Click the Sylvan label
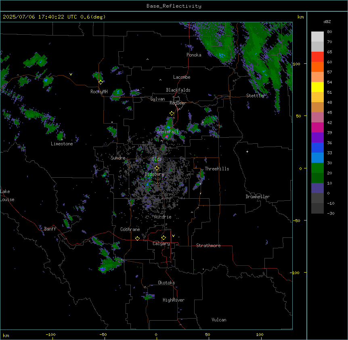The width and height of the screenshot is (348, 340). coord(157,99)
